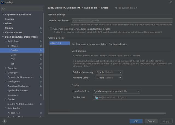Image resolution: width=175 pixels, height=125 pixels.
Task: Select Keymap in the settings tree
Action: point(9,19)
